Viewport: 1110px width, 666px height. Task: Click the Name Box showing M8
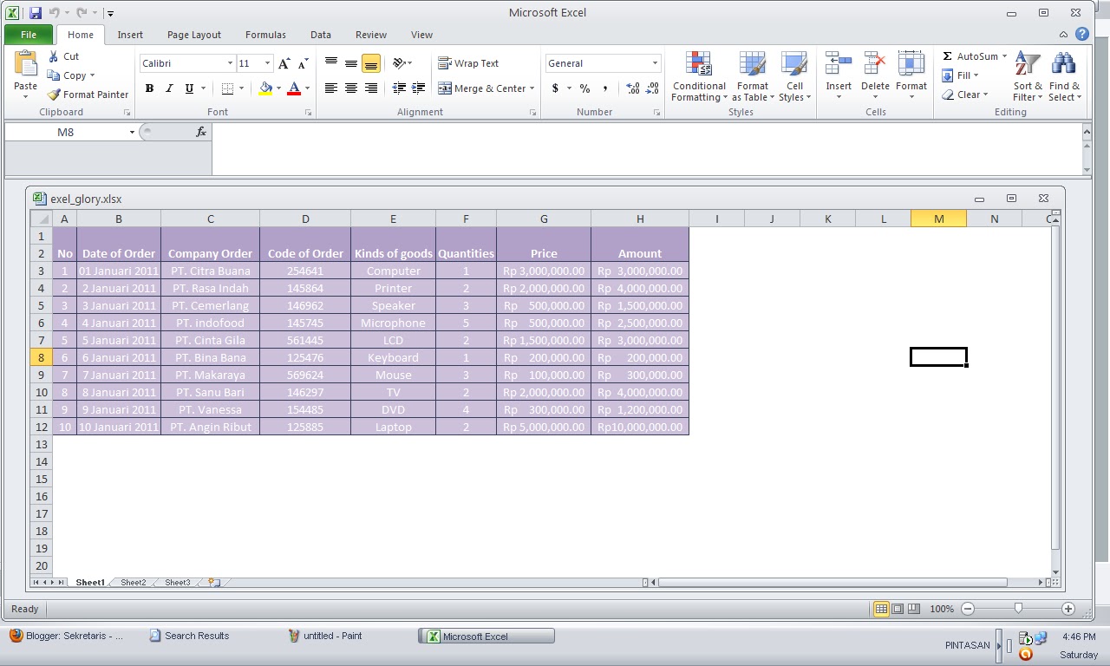(x=66, y=132)
